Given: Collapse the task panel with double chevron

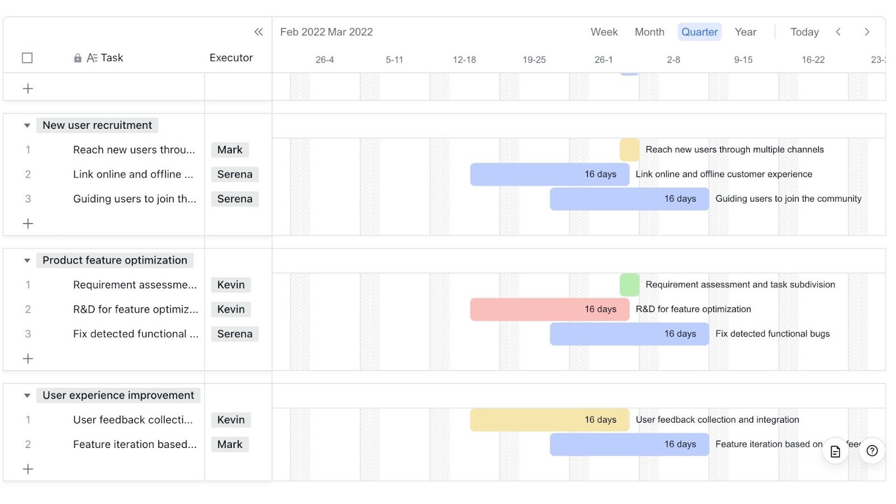Looking at the screenshot, I should tap(258, 32).
